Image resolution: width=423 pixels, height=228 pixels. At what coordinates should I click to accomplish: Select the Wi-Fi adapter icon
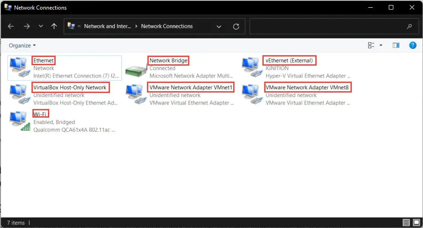20,121
